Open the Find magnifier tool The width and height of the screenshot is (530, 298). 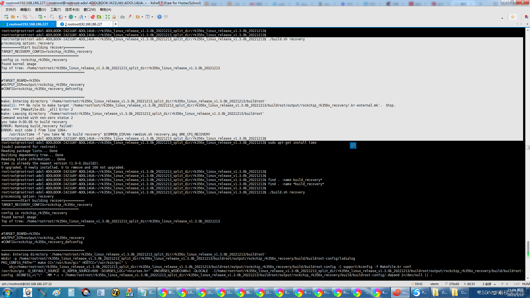(x=52, y=17)
